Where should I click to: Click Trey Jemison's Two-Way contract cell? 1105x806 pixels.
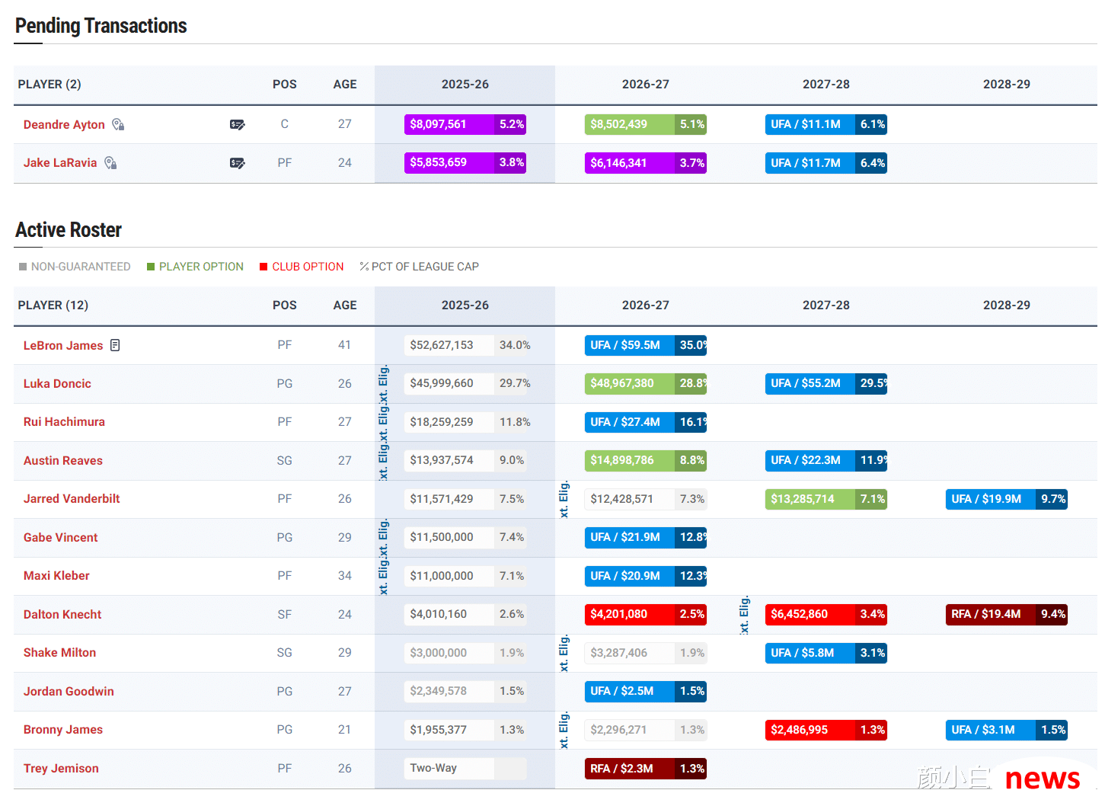pyautogui.click(x=465, y=768)
